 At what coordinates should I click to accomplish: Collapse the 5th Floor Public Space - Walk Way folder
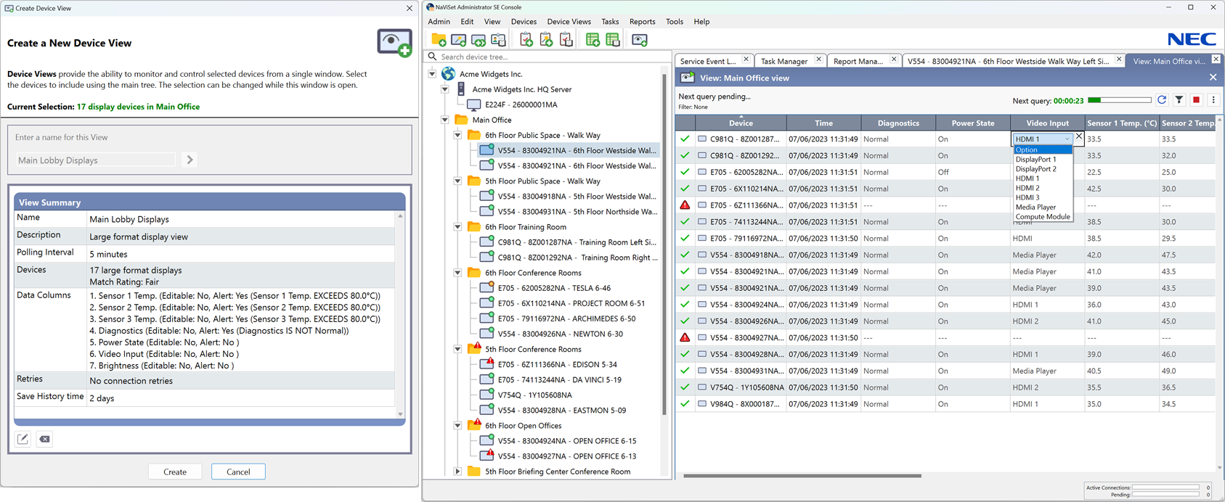(458, 181)
